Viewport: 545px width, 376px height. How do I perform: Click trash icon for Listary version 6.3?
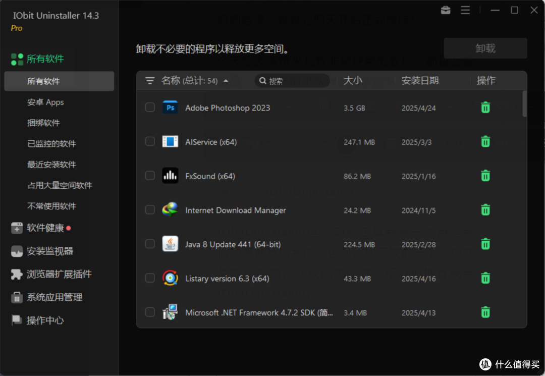pos(485,278)
